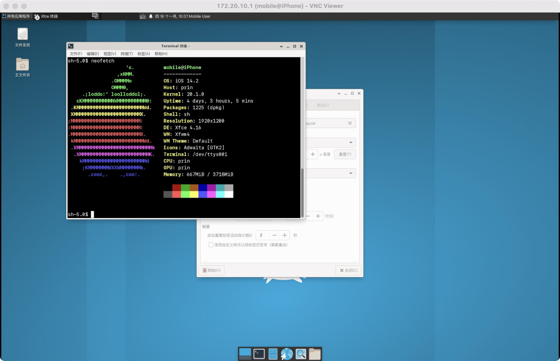
Task: Click the 重置(T) reset button
Action: (x=345, y=154)
